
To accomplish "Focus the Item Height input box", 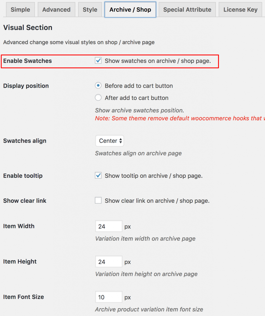I will pos(109,261).
